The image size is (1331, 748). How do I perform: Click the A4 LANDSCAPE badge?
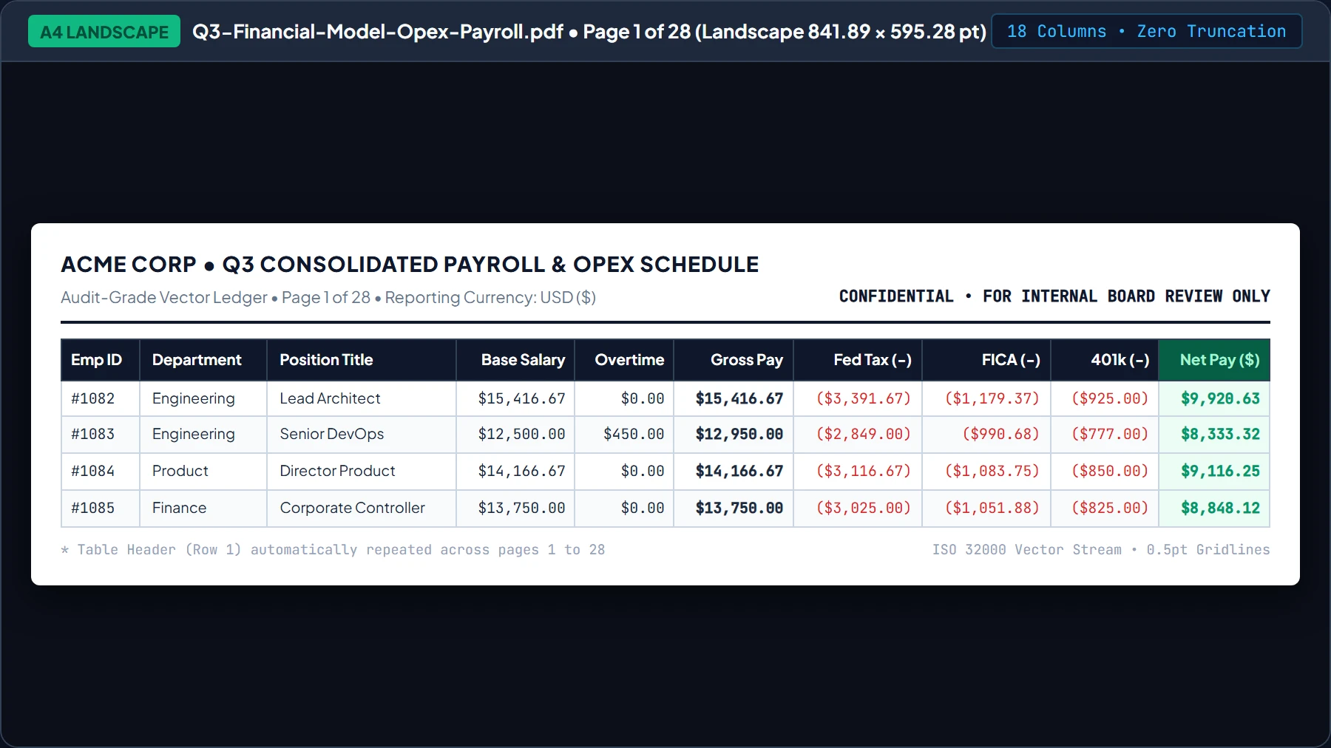(104, 32)
